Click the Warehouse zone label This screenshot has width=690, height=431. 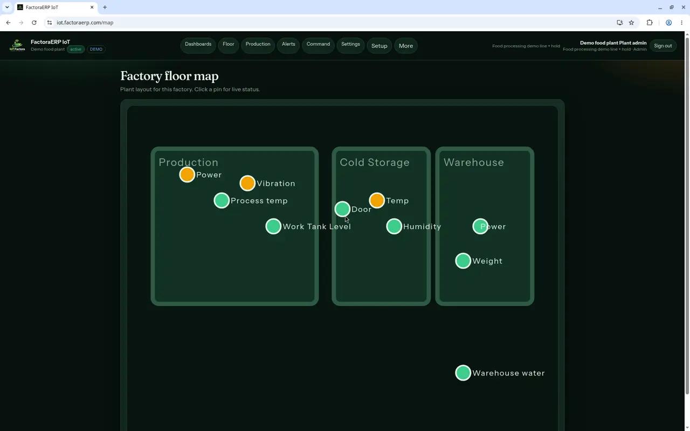(474, 162)
